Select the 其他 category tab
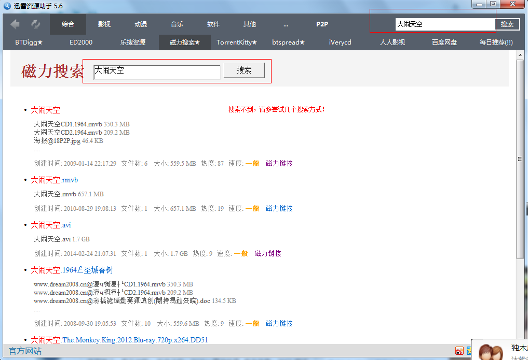Image resolution: width=528 pixels, height=360 pixels. coord(250,24)
